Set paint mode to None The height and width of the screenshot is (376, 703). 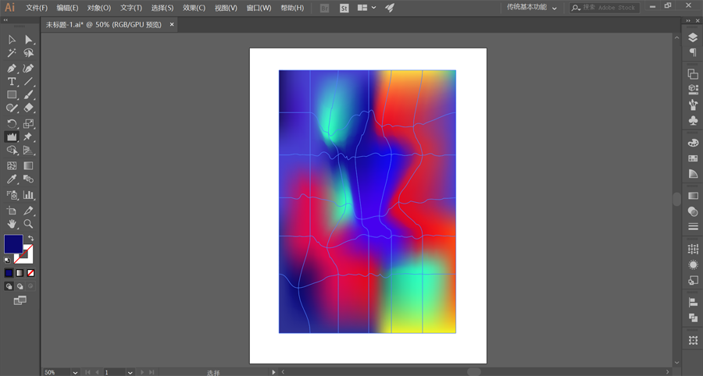point(31,273)
